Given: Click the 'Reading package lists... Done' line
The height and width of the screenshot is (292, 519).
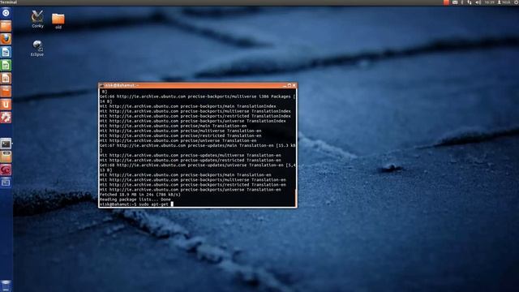Looking at the screenshot, I should (x=135, y=200).
